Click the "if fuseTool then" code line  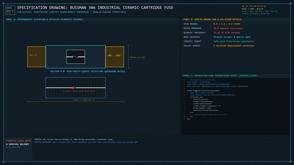tap(197, 97)
